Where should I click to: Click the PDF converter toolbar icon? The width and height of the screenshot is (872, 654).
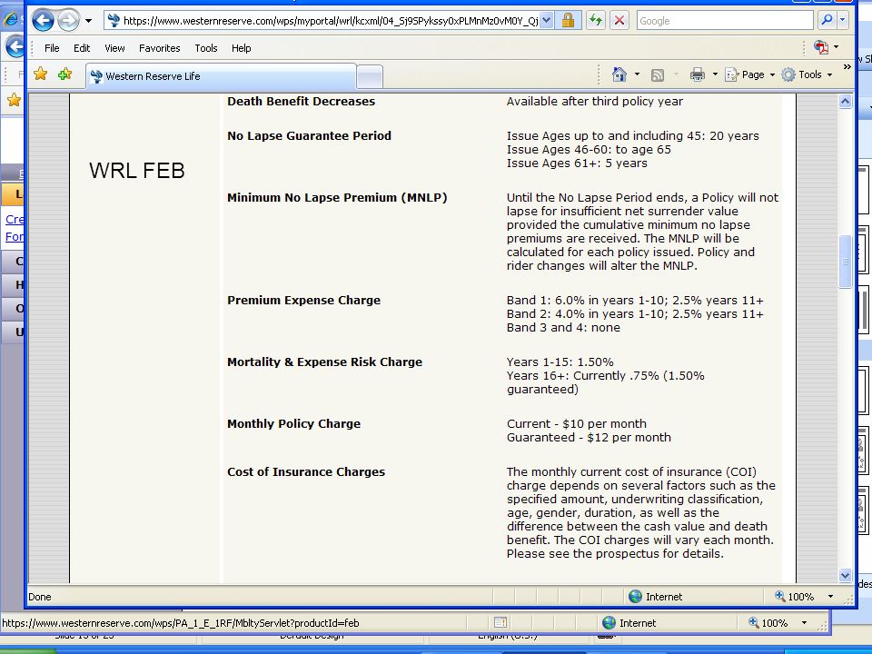tap(821, 47)
